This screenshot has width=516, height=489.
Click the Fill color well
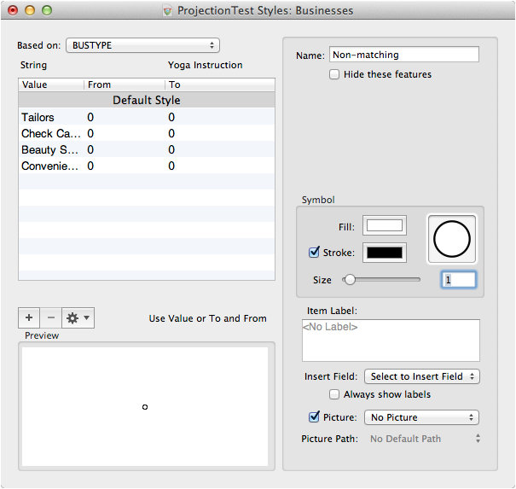(385, 225)
